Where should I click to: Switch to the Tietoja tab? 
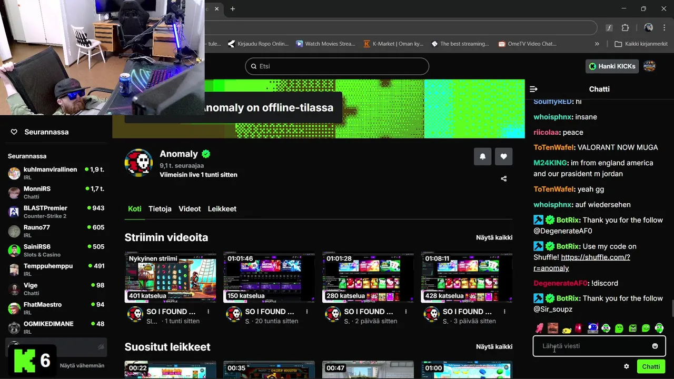click(160, 209)
